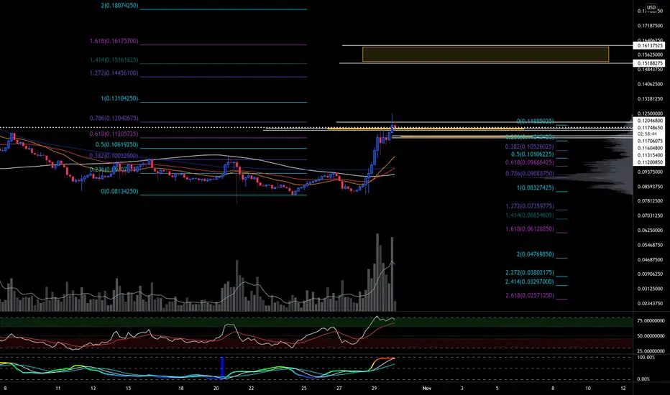670x395 pixels.
Task: Click the 100.00% stochastic scale label
Action: [x=646, y=357]
